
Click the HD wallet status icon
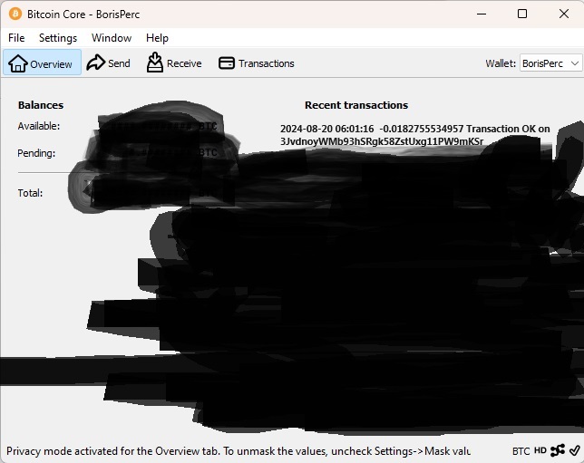coord(540,450)
